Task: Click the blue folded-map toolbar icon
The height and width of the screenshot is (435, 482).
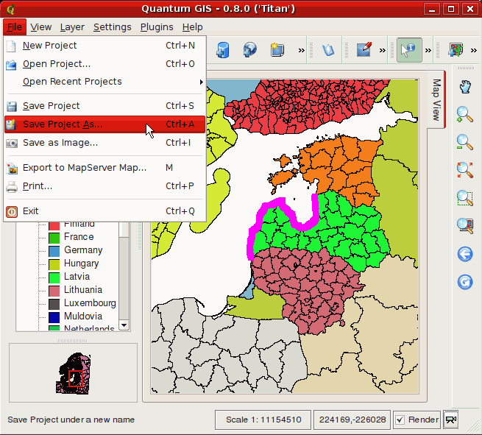Action: point(328,50)
